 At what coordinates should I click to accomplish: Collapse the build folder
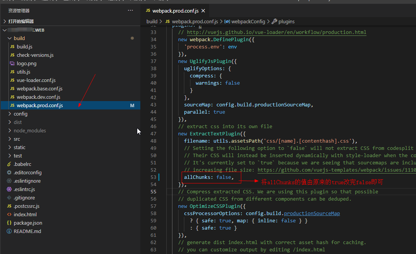10,39
